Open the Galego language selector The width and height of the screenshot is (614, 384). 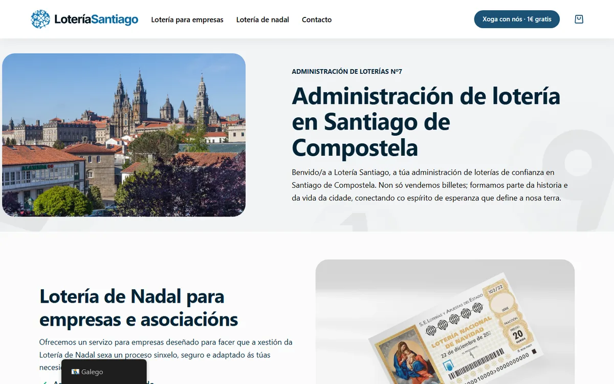pos(104,372)
